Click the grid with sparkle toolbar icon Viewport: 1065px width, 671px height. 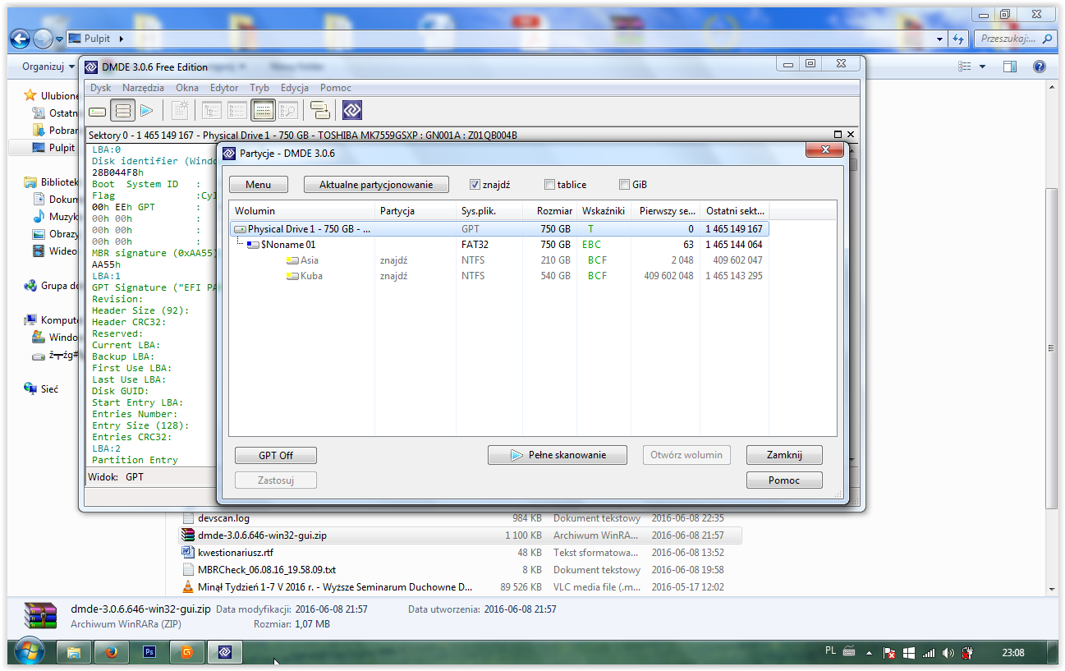point(180,110)
